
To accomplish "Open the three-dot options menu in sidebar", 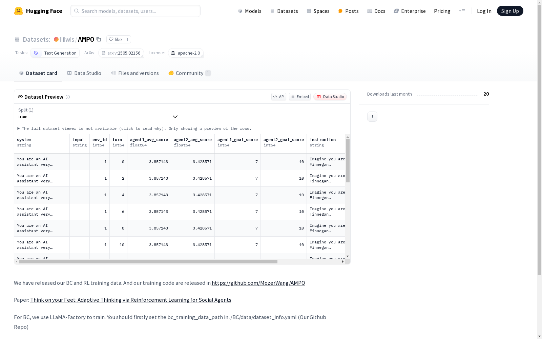I will click(372, 117).
